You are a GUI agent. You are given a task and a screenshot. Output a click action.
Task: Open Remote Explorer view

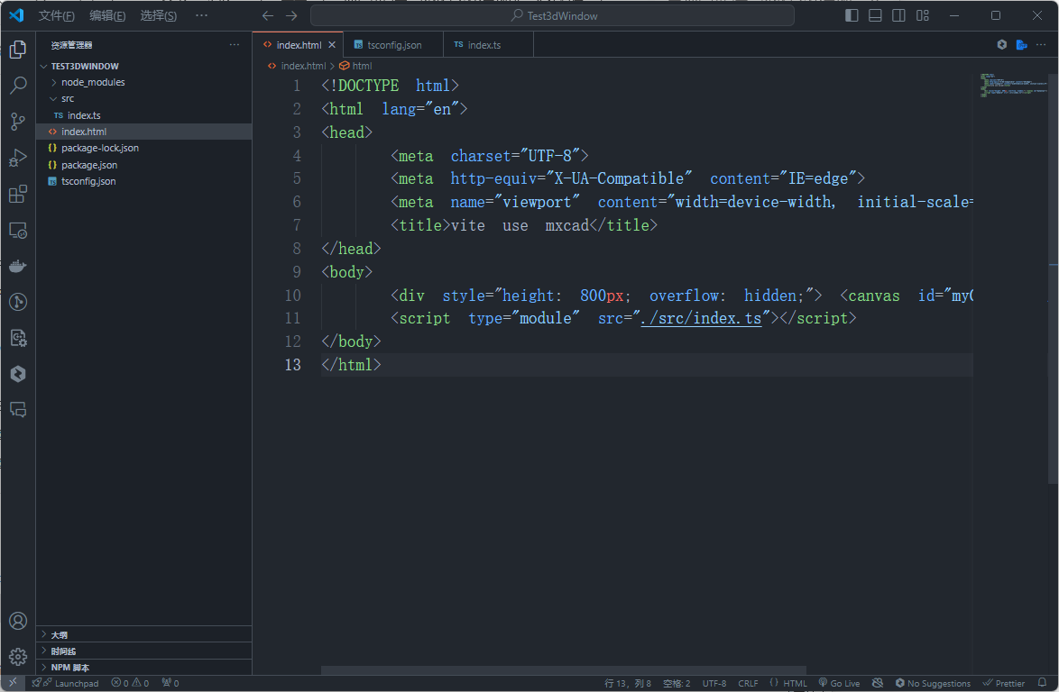pos(18,231)
